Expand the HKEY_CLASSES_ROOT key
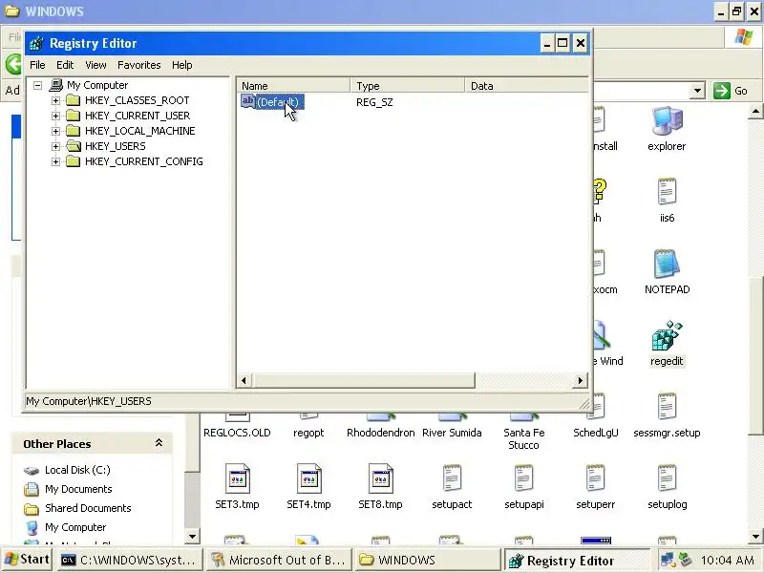The image size is (764, 573). 55,100
